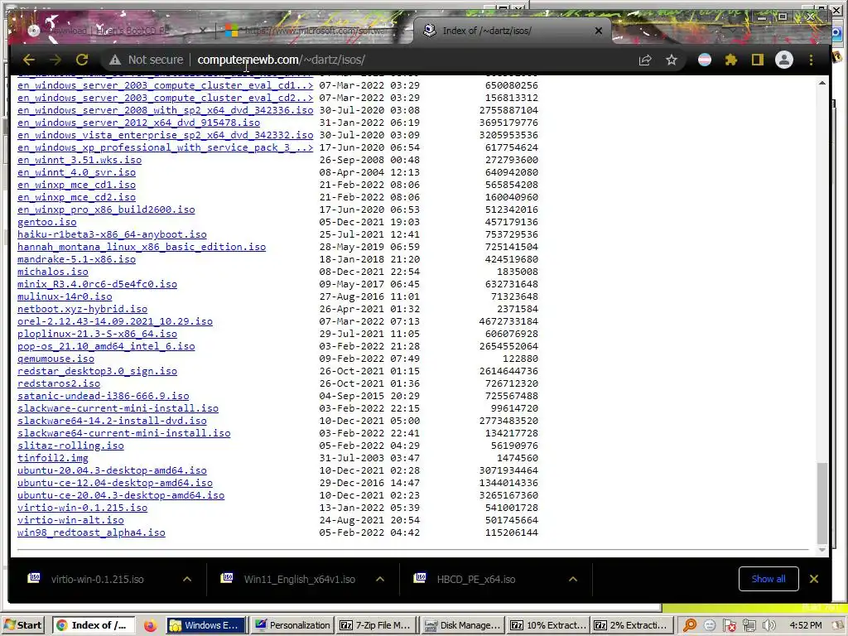Open HBCD_PE_x64.iso download item
The height and width of the screenshot is (636, 848).
(x=476, y=579)
